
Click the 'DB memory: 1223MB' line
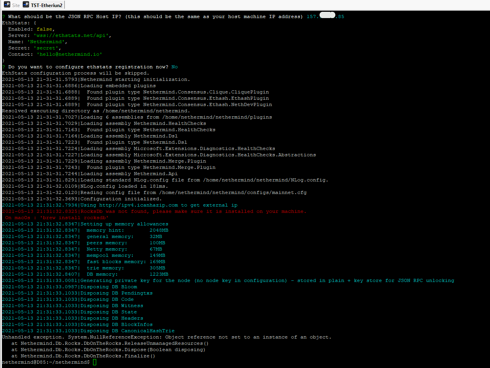coord(85,274)
